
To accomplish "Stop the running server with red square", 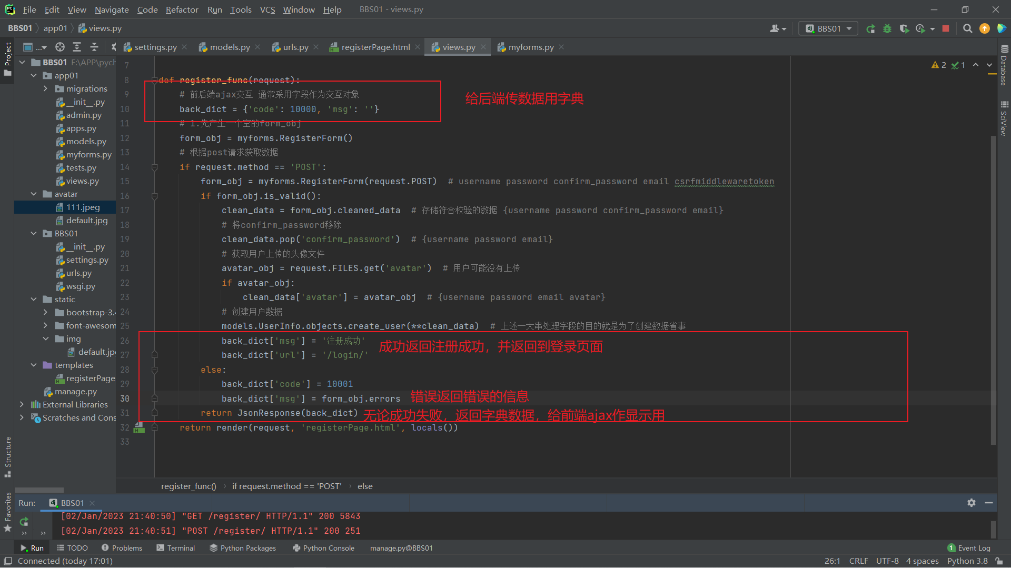I will pyautogui.click(x=946, y=29).
